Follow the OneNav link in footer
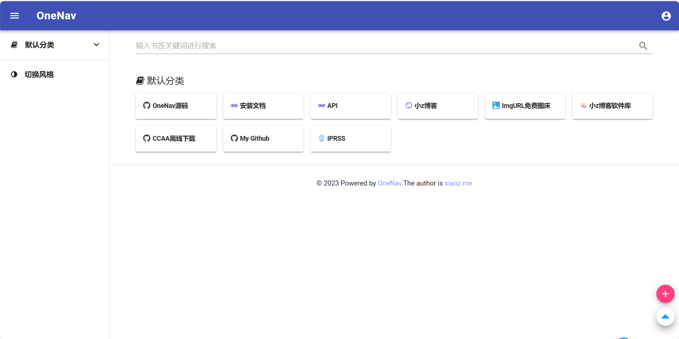679x339 pixels. (x=390, y=183)
